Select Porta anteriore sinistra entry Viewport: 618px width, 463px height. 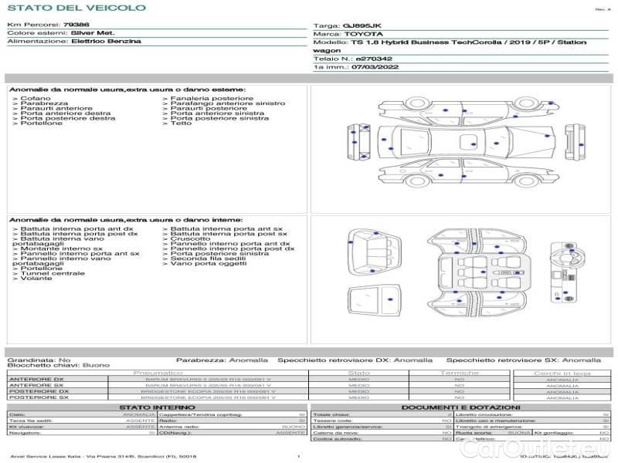coord(217,113)
